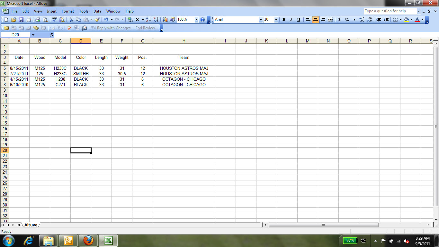Save the workbook with the floppy icon
Screen dimensions: 439x247
(21, 20)
